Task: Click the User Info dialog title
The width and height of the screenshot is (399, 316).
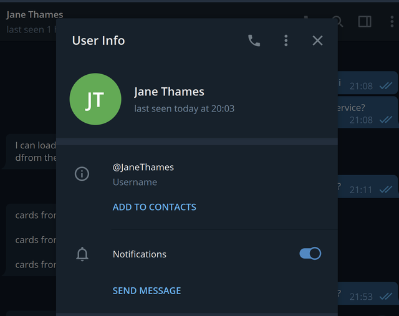Action: point(99,41)
